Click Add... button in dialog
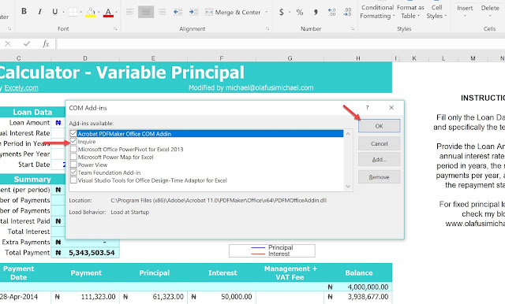 379,159
